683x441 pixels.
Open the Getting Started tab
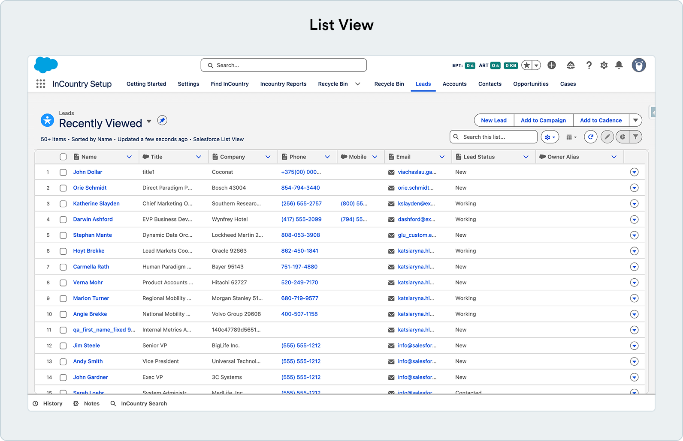click(x=146, y=84)
